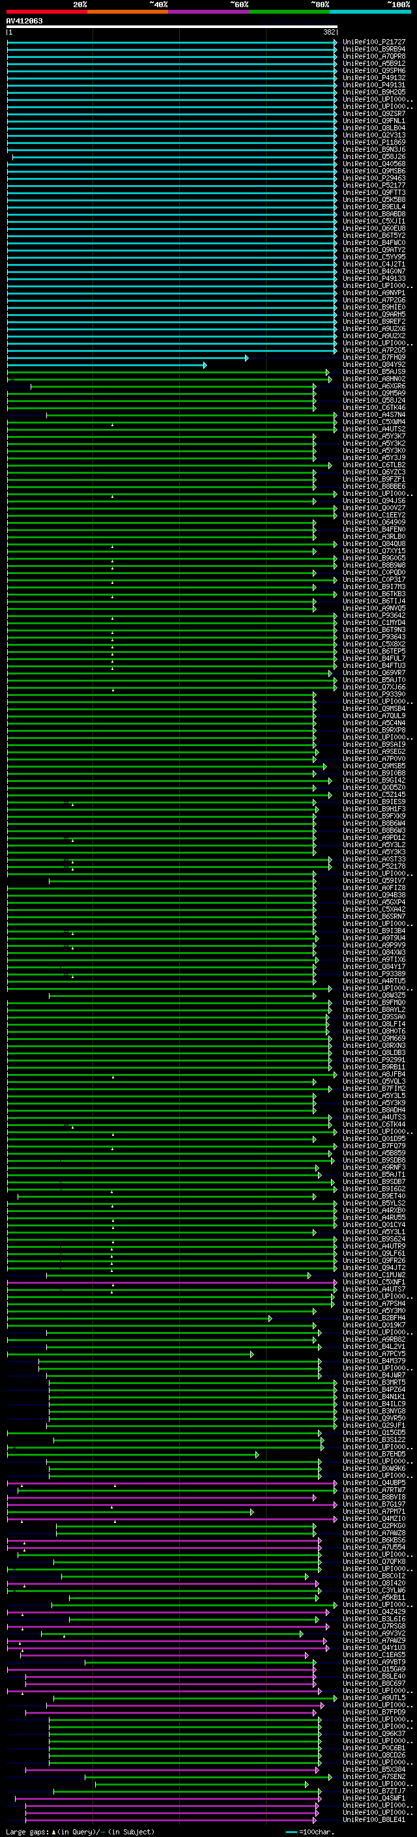This screenshot has width=417, height=1837.
Task: Click the UniRef100_A7PCY5 label
Action: click(374, 1354)
